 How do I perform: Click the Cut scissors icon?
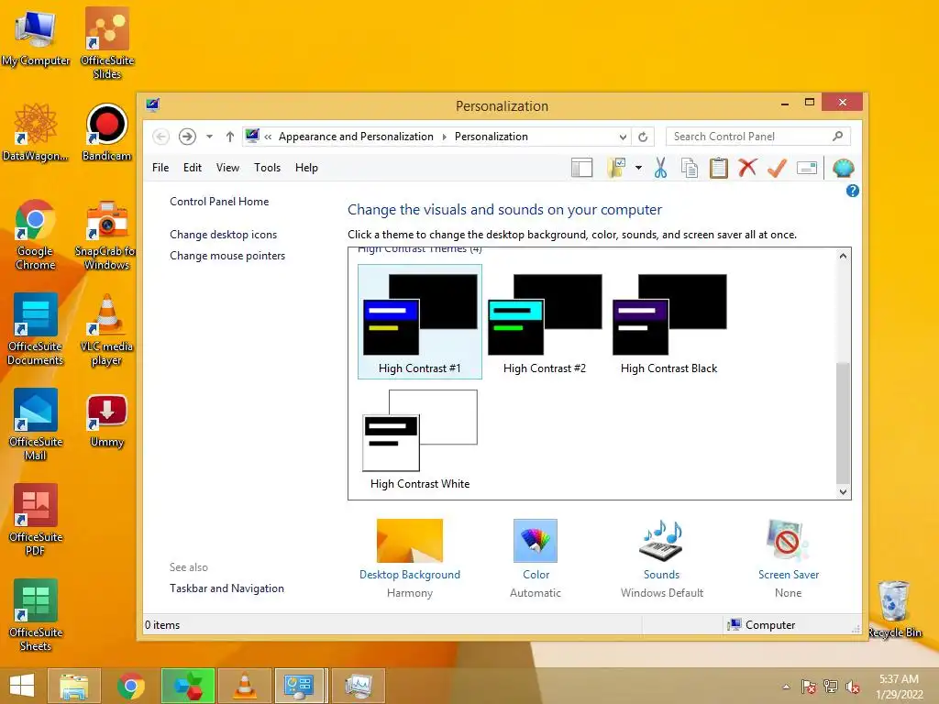point(660,169)
